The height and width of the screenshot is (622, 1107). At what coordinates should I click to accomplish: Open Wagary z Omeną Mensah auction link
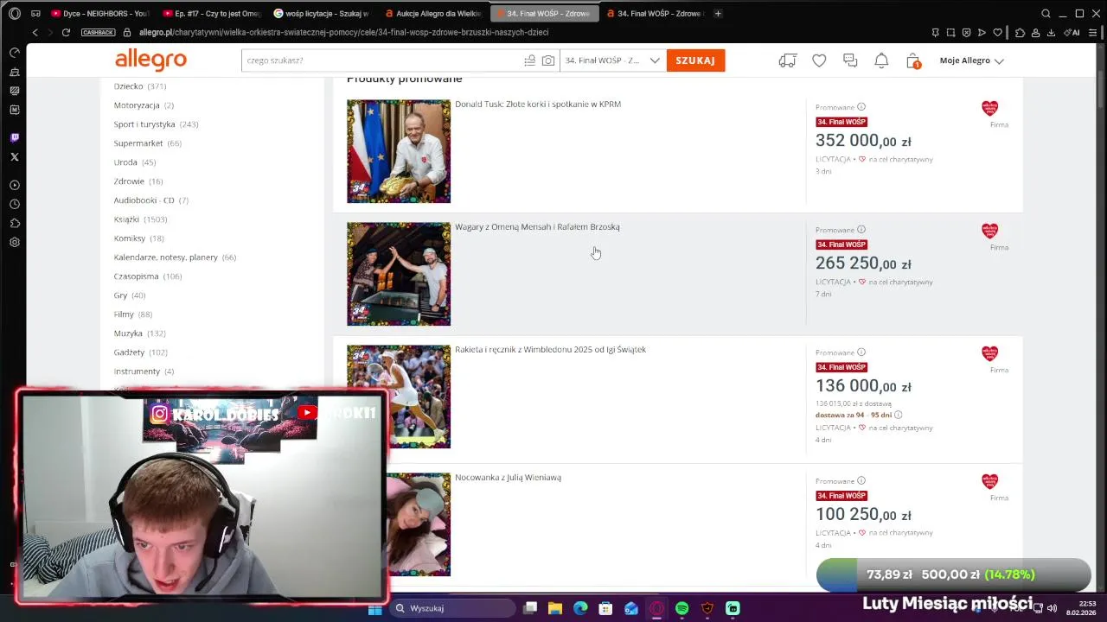[537, 227]
